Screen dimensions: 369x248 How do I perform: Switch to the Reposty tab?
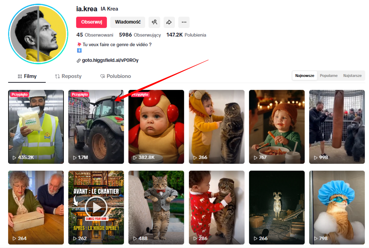tap(68, 76)
